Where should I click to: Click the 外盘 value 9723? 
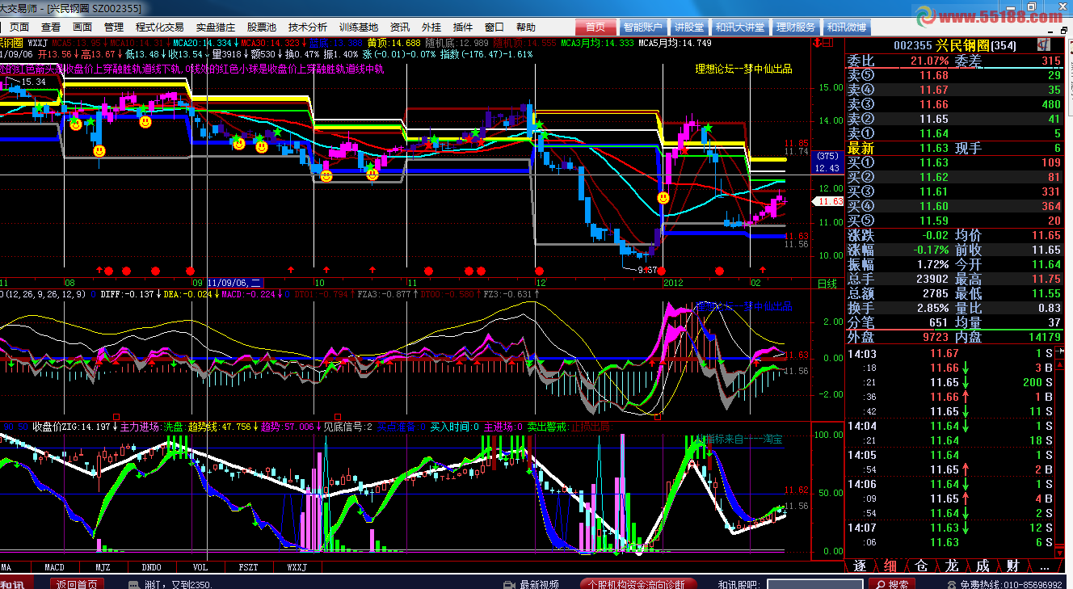coord(936,337)
